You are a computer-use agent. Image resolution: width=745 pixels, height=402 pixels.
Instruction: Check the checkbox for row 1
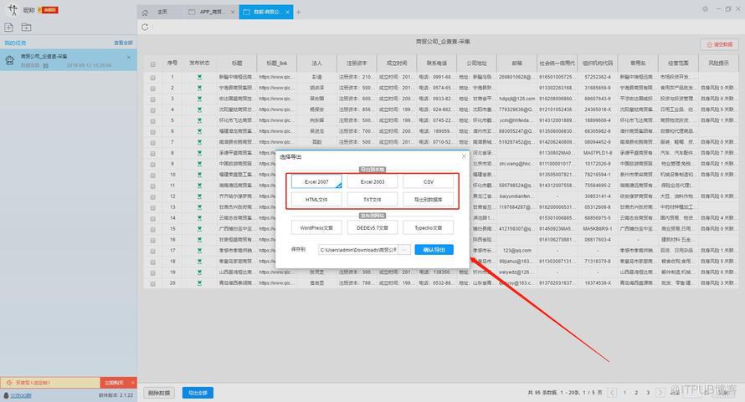coord(152,78)
